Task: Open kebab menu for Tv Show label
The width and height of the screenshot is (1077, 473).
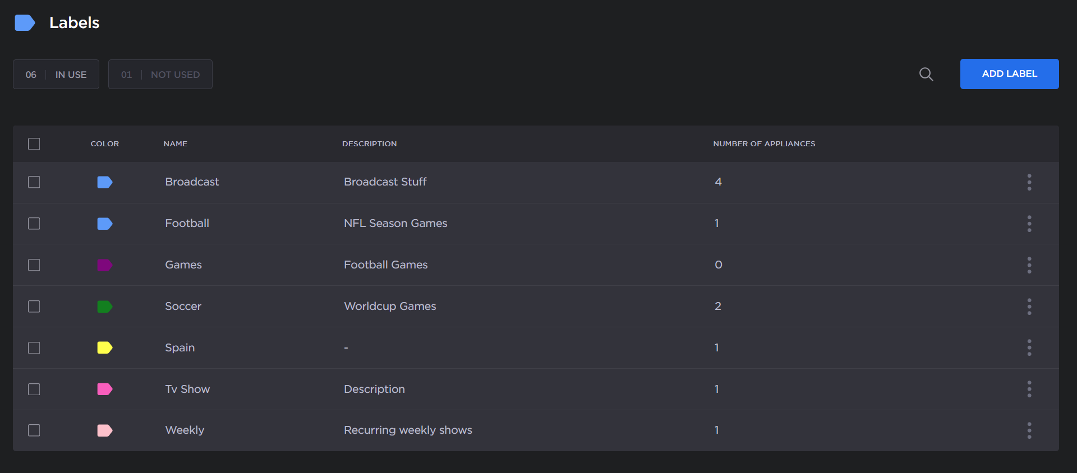Action: coord(1029,389)
